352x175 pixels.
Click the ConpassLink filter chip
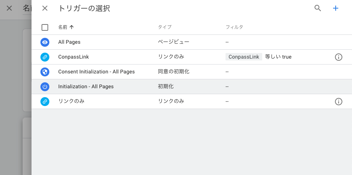point(244,57)
